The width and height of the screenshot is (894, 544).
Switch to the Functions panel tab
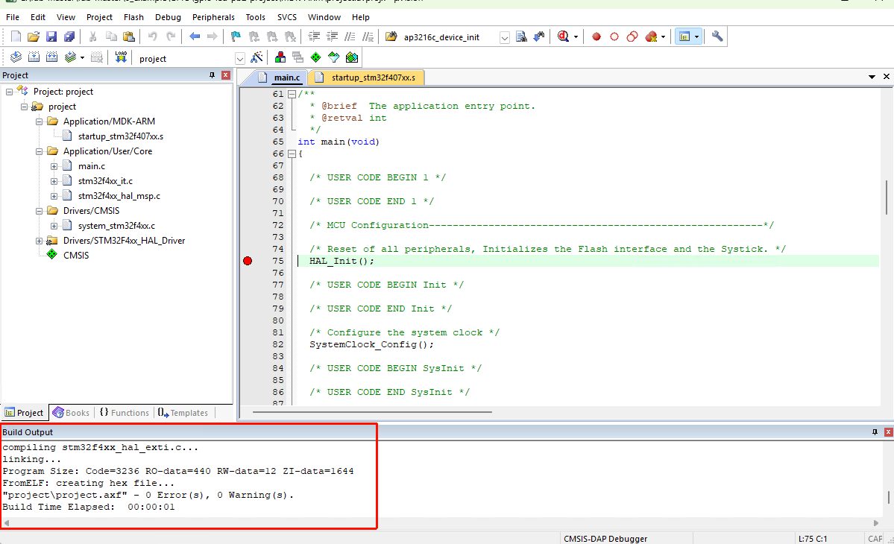(x=124, y=413)
